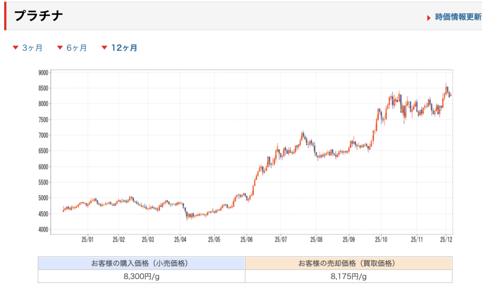Screen dimensions: 482x289
Task: Click the red triangle icon beside 6ヶ月
Action: point(60,47)
